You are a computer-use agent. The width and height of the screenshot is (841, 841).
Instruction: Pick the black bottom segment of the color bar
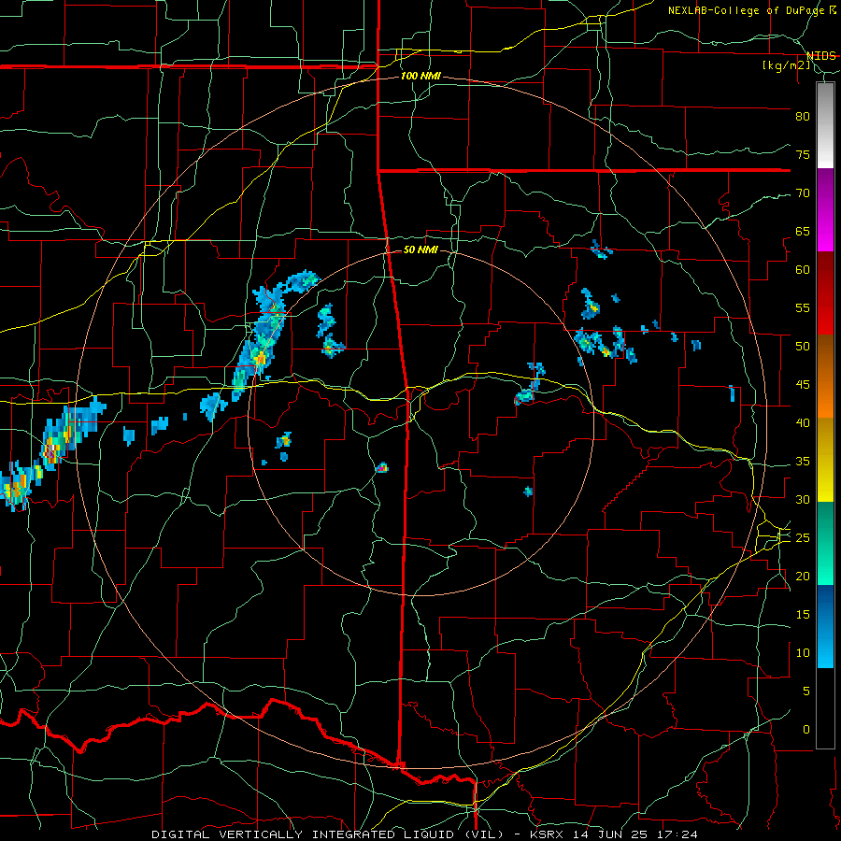coord(825,708)
